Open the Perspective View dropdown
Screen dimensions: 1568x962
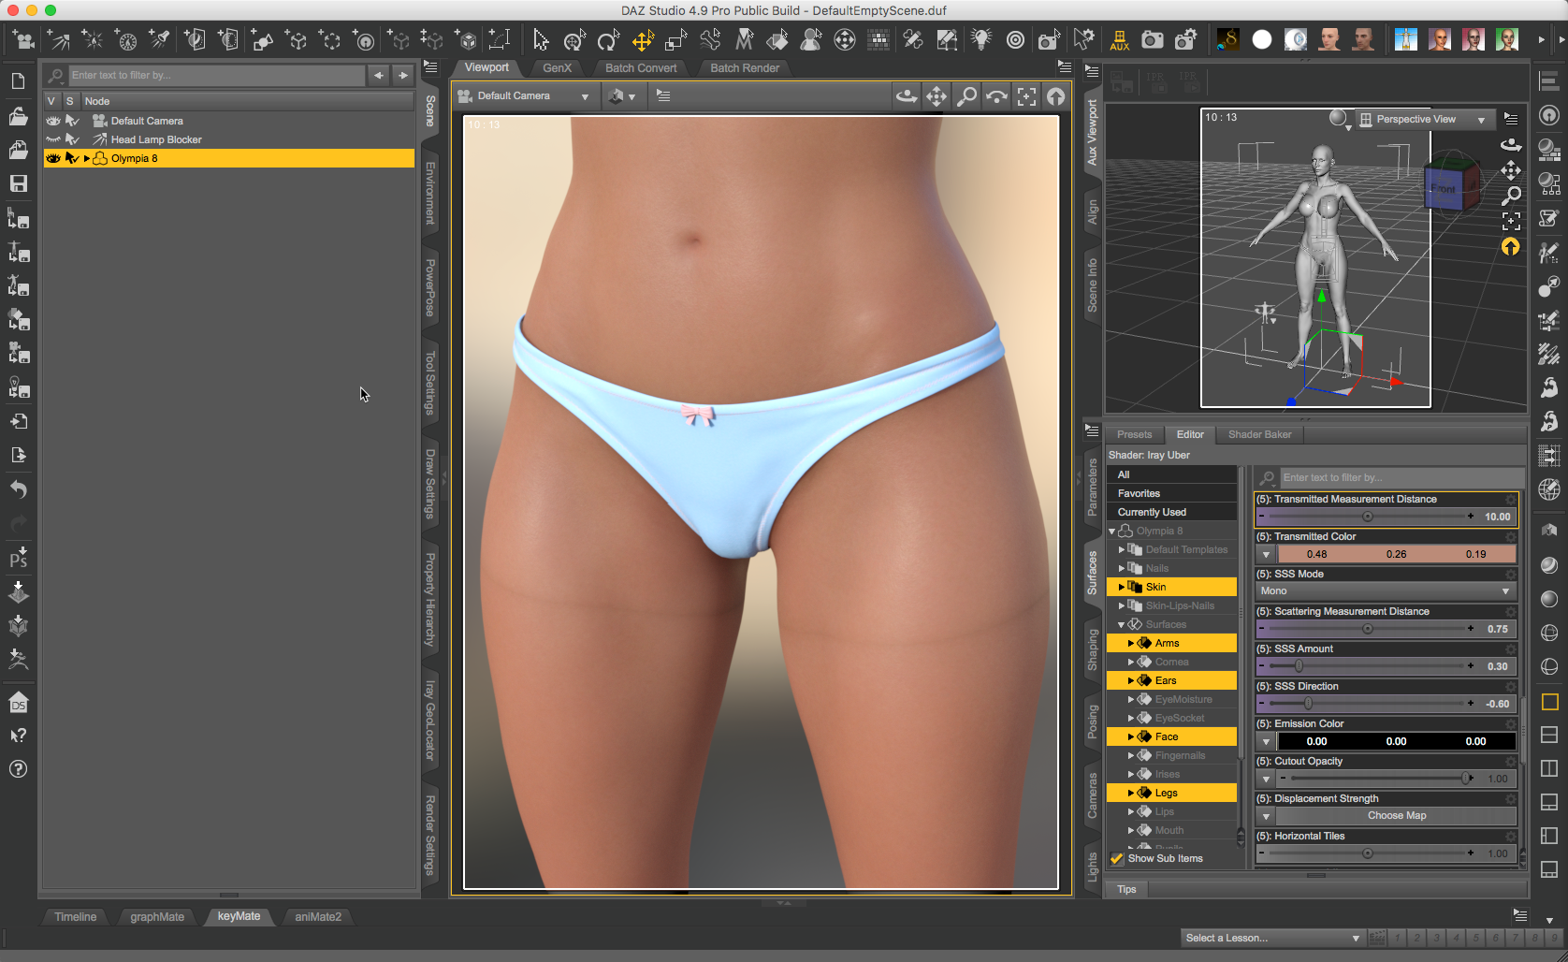(1423, 119)
